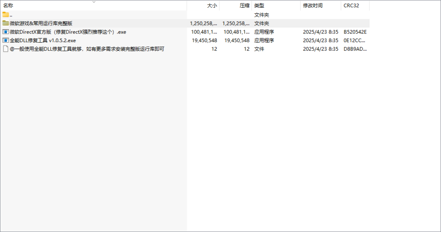Select the ".." parent directory row
Screen dimensions: 441x232
[x=185, y=15]
